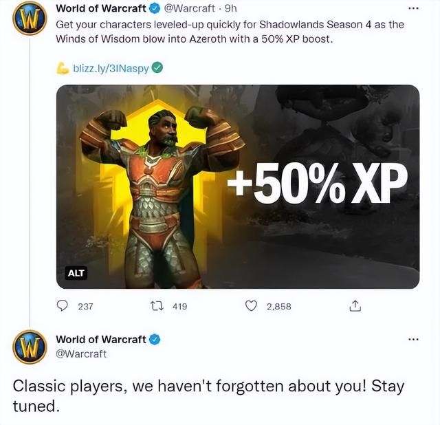
Task: Open more options menu on first tweet
Action: point(413,9)
